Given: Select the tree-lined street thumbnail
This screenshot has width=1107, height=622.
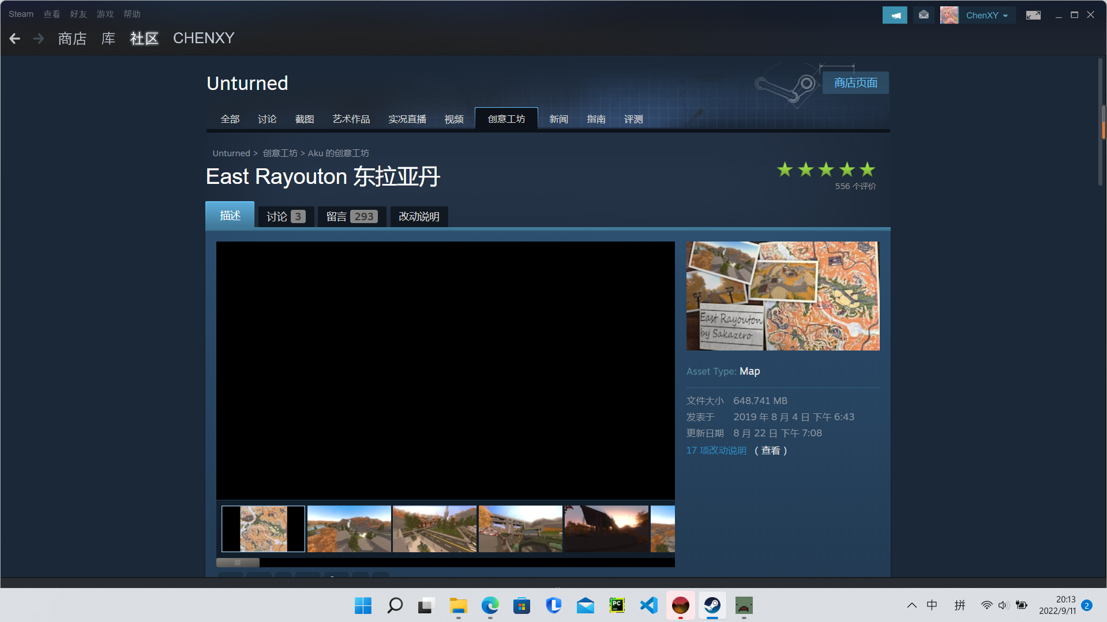Looking at the screenshot, I should click(434, 529).
